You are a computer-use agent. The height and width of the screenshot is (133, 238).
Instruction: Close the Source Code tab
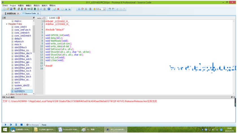pyautogui.click(x=38, y=13)
